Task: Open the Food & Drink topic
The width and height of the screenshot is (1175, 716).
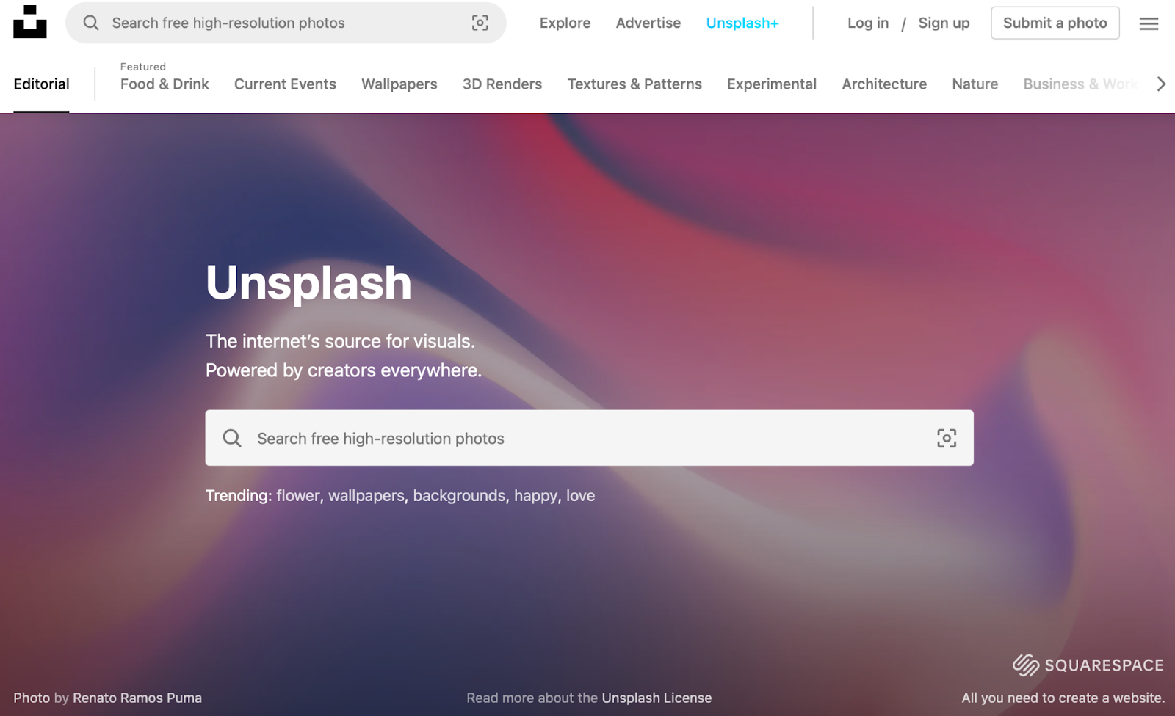Action: click(x=164, y=84)
